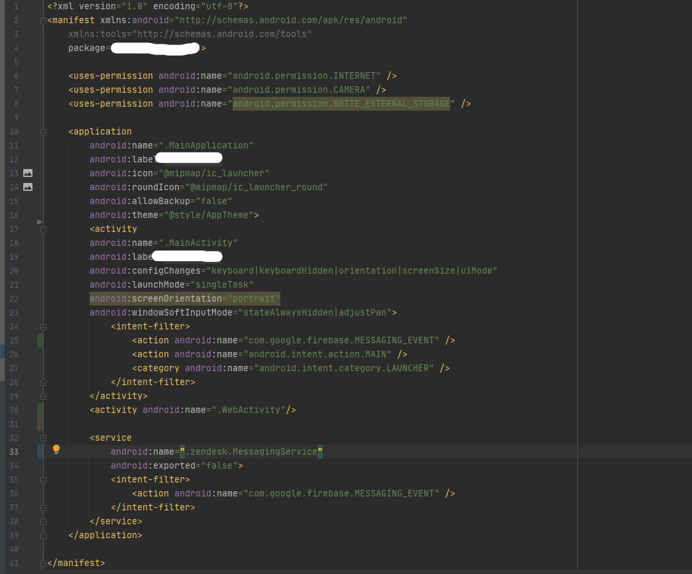The image size is (692, 574).
Task: Click the gutter arrow beside the activity tag
Action: tap(40, 221)
